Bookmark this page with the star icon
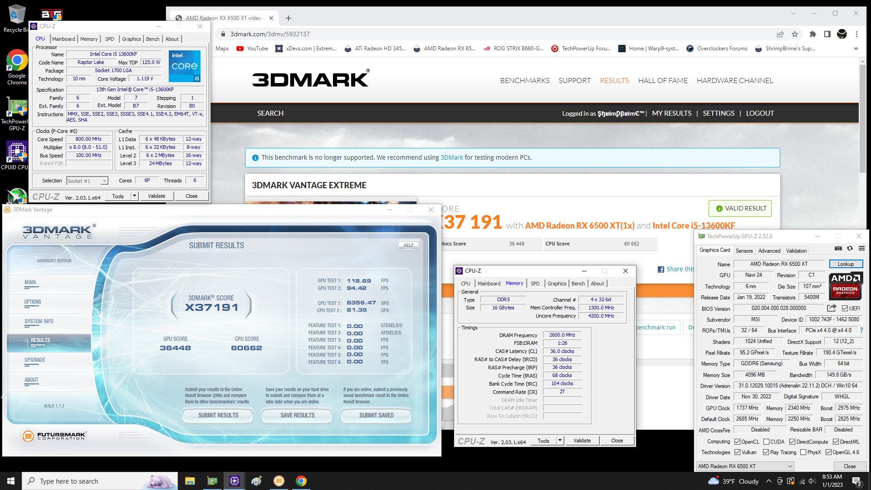The image size is (871, 490). [795, 34]
